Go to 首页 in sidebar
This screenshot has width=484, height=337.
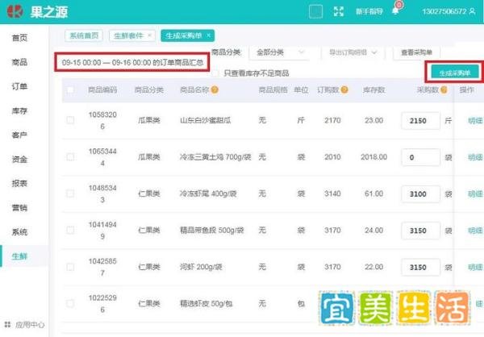click(19, 38)
